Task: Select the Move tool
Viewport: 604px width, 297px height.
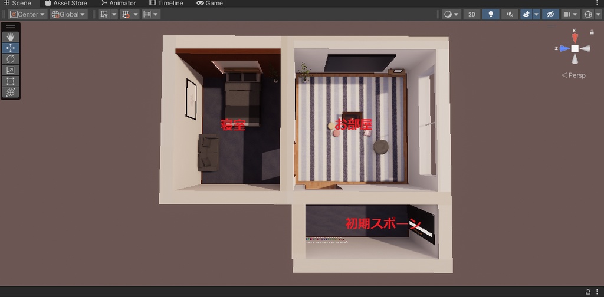Action: tap(11, 48)
